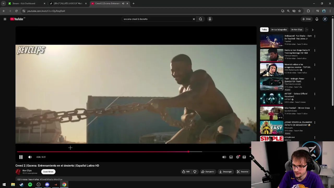Viewport: 334px width, 188px height.
Task: Click the #KevClips hashtag
Action: (58, 179)
